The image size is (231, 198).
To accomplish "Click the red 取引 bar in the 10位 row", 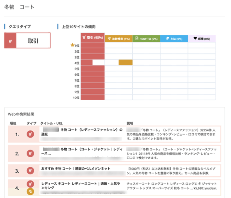I will (93, 97).
